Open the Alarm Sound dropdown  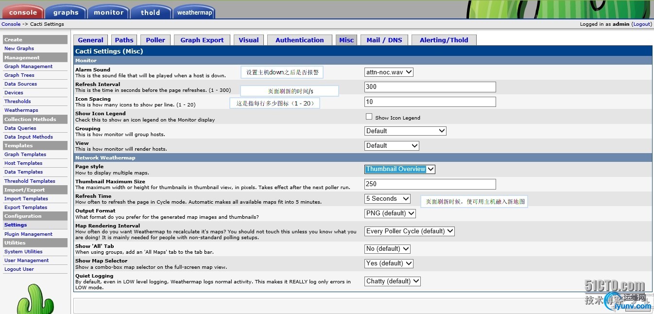389,72
